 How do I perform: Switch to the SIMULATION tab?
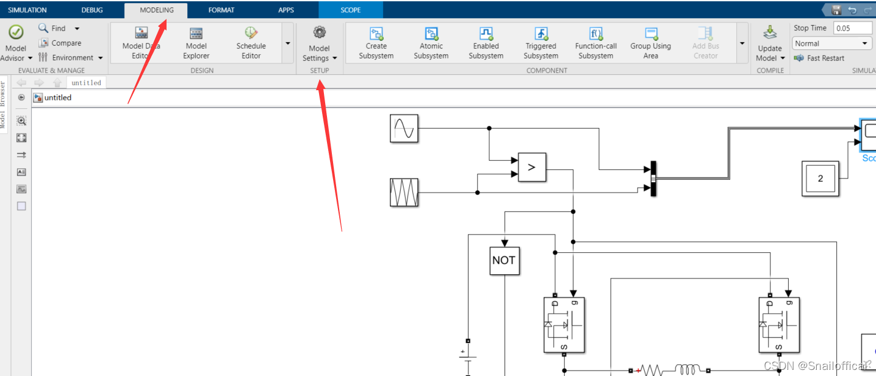pos(27,10)
